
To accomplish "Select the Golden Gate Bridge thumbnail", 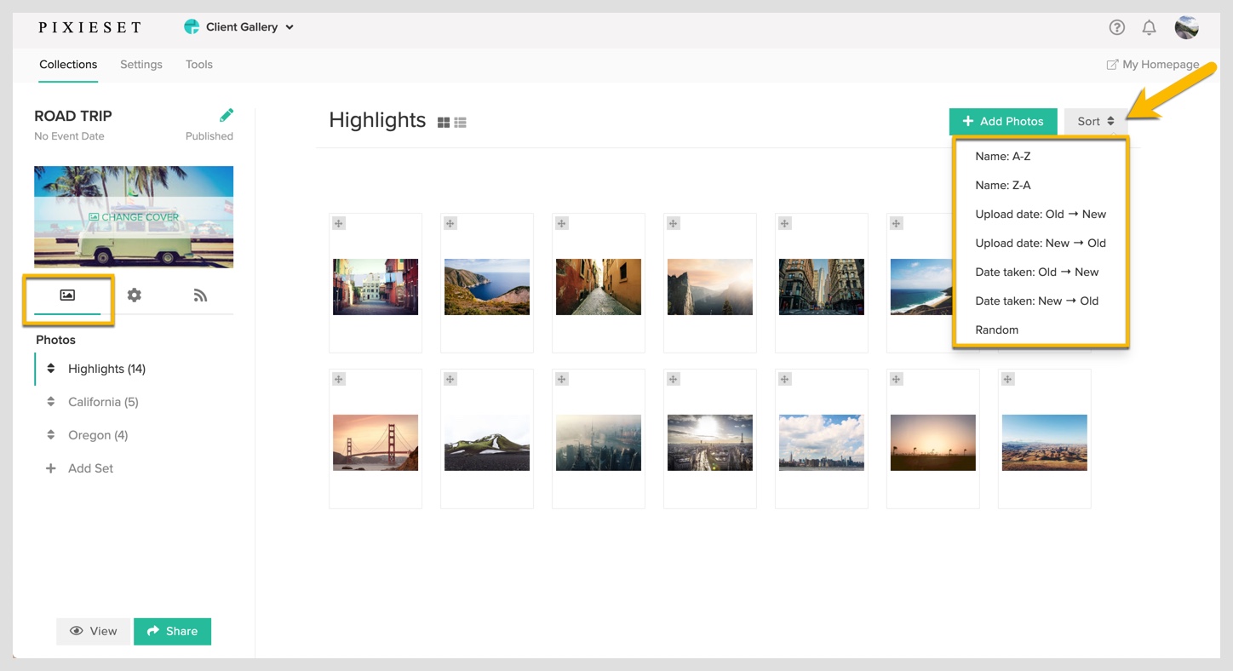I will (376, 443).
